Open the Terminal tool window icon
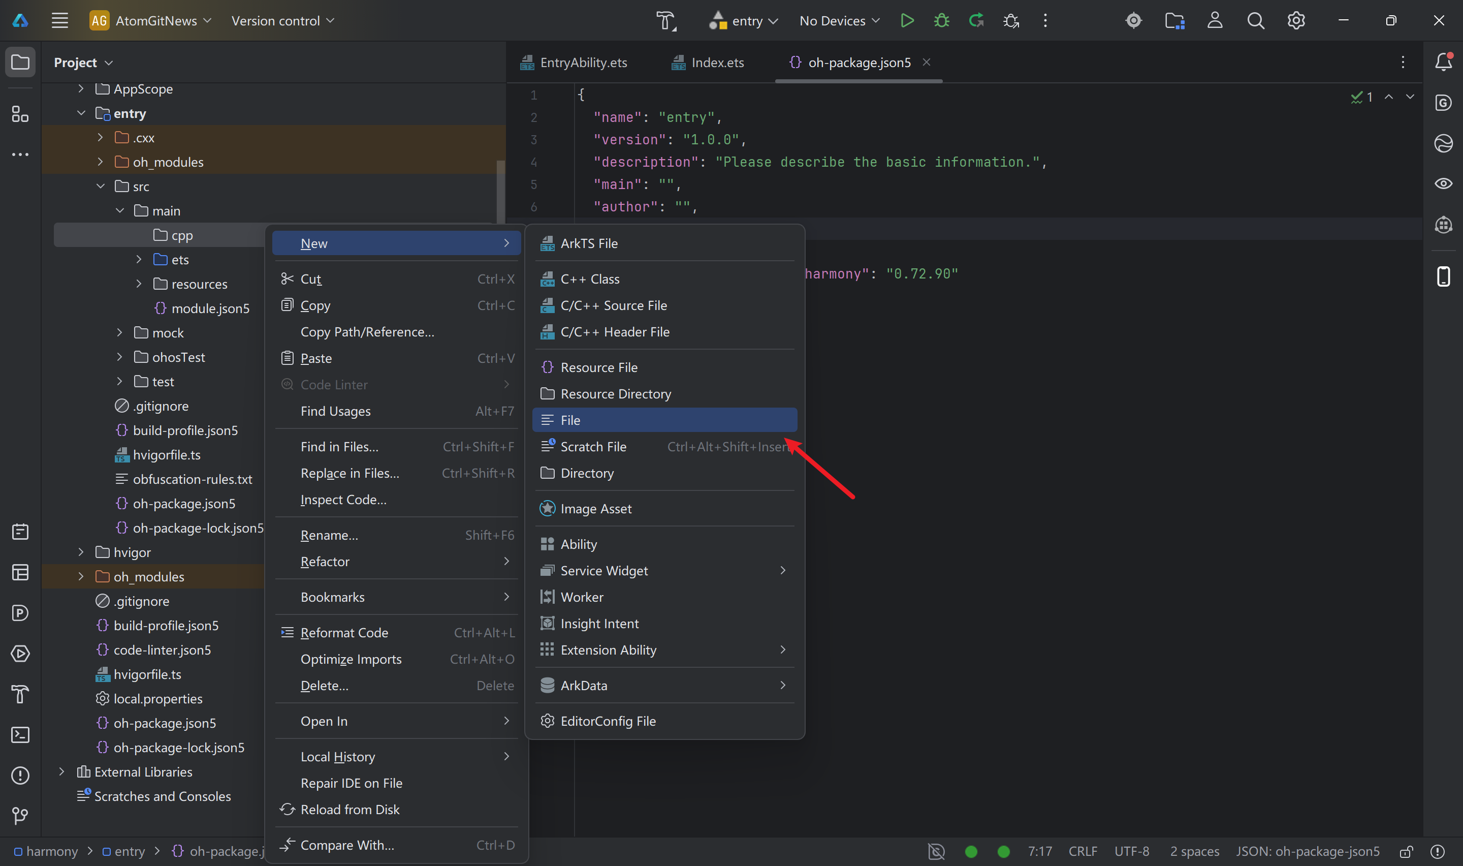Screen dimensions: 1463x866 coord(20,735)
